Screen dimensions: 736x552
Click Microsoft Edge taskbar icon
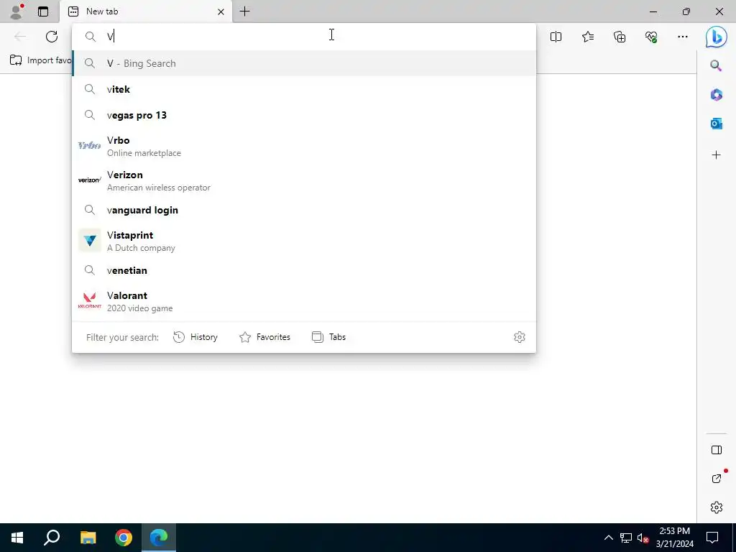(159, 538)
